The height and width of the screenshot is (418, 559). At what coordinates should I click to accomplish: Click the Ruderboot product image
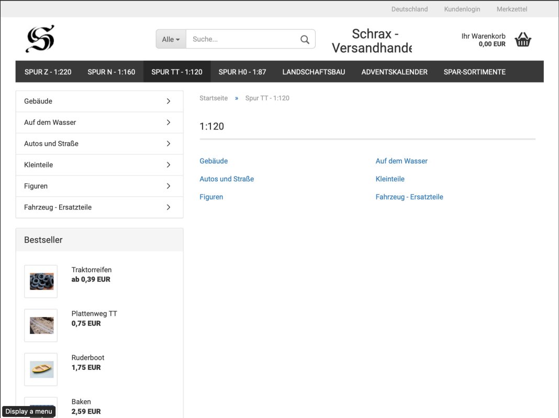tap(41, 369)
